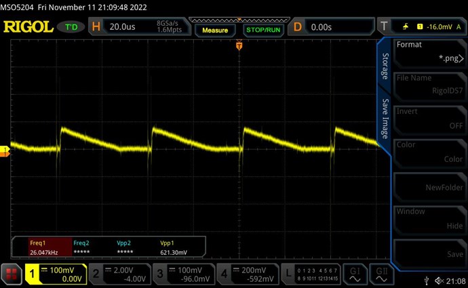Click the Save button in storage menu
The image size is (468, 288).
coord(430,253)
